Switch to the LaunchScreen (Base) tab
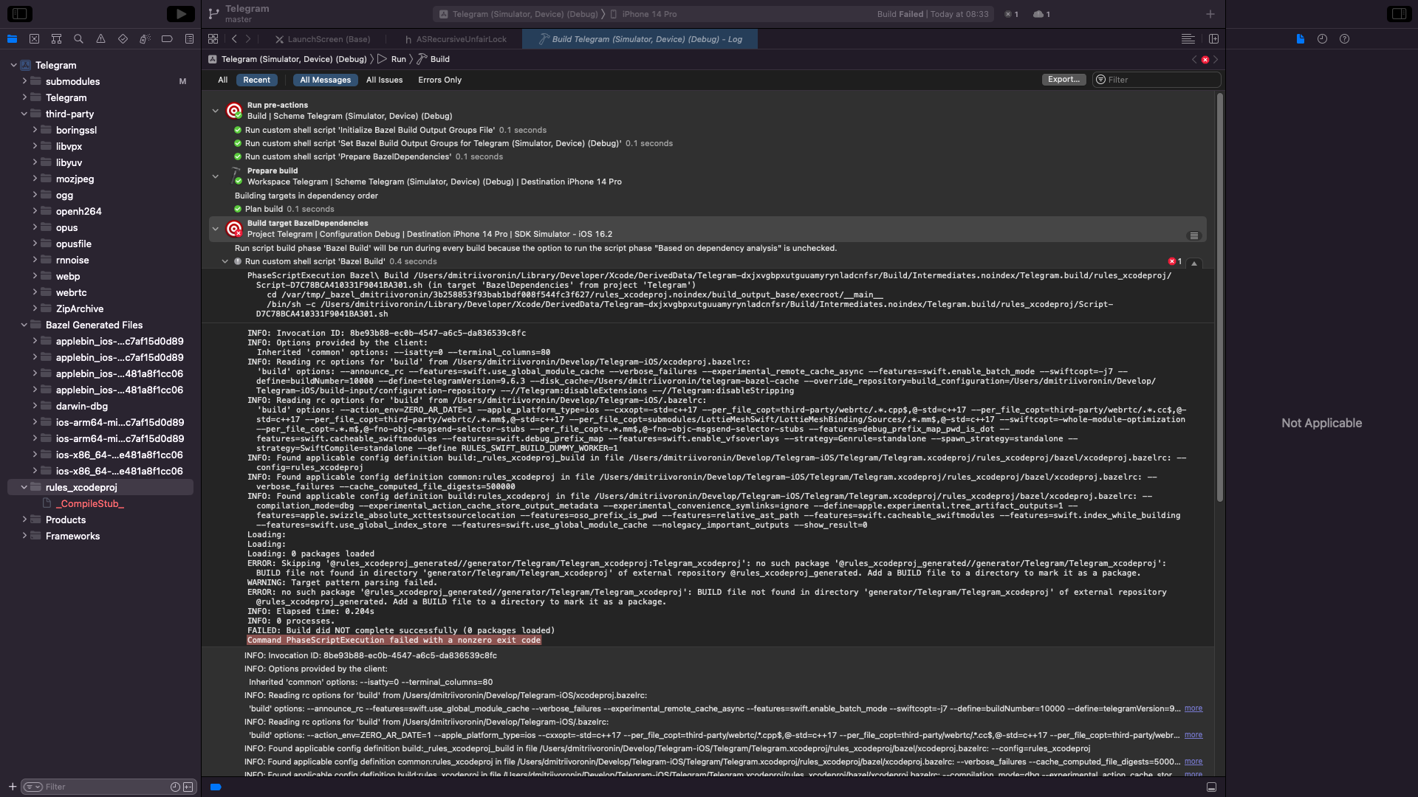Viewport: 1418px width, 797px height. pyautogui.click(x=329, y=39)
